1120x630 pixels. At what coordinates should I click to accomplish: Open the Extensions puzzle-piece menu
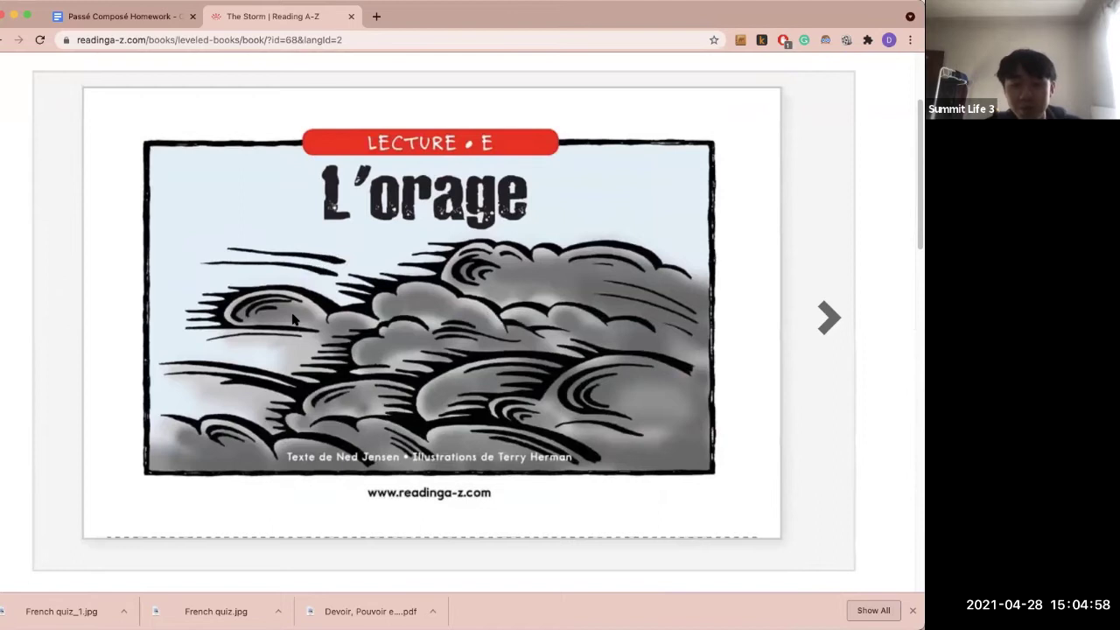[867, 40]
